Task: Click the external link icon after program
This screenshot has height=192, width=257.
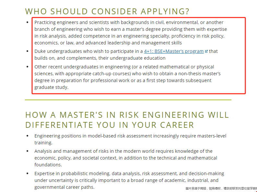Action: [x=206, y=51]
